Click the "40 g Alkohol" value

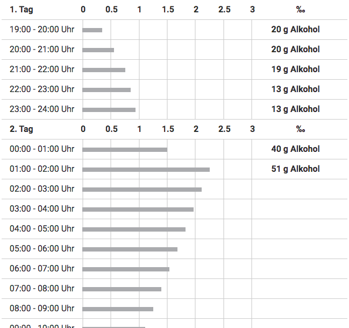(295, 149)
